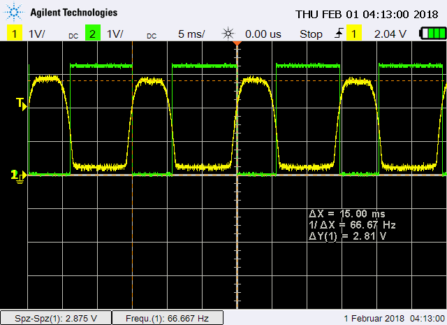
Task: Click the 0.00 us delay value
Action: [x=262, y=34]
